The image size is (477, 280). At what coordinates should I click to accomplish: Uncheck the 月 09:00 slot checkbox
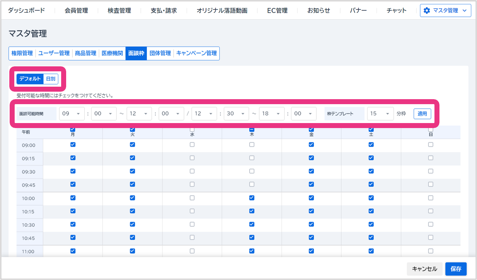73,144
